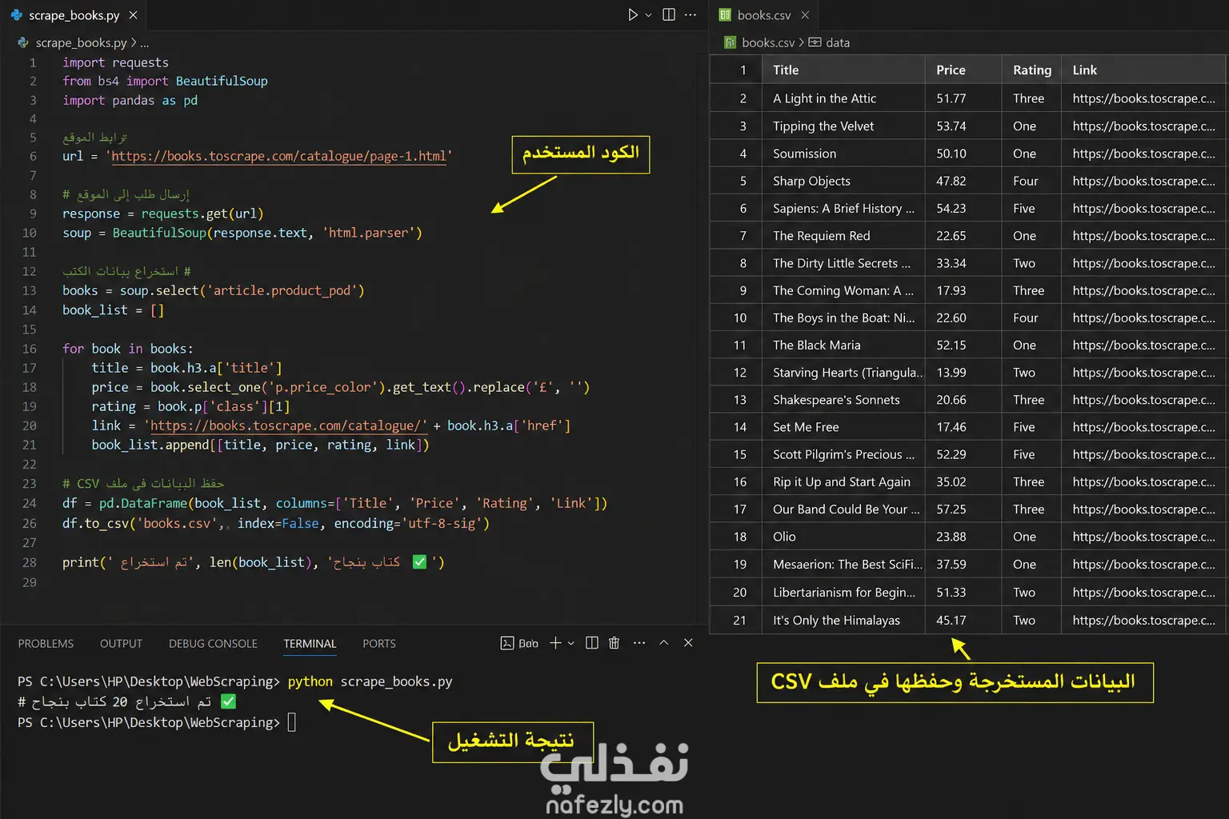1229x819 pixels.
Task: Create a new terminal with plus icon
Action: (x=555, y=643)
